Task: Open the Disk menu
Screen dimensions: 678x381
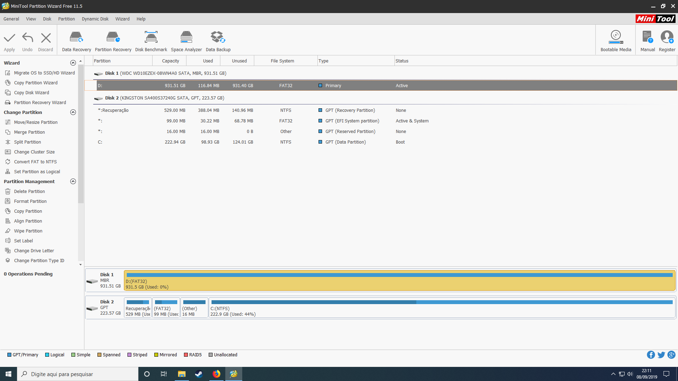Action: pyautogui.click(x=47, y=19)
